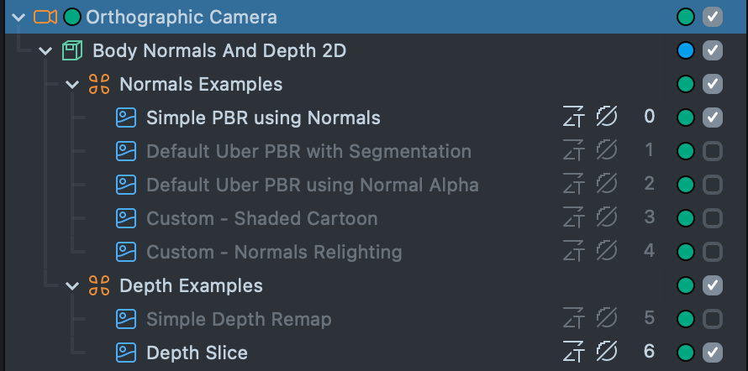
Task: Click the Depth Examples group icon
Action: click(x=99, y=286)
